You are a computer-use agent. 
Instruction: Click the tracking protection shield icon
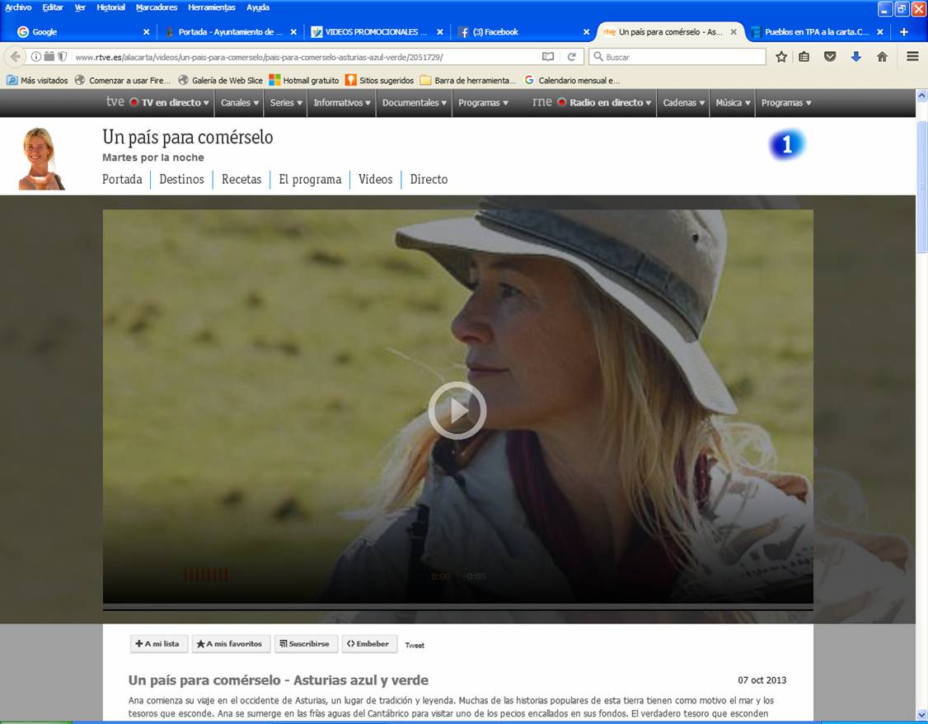click(62, 57)
